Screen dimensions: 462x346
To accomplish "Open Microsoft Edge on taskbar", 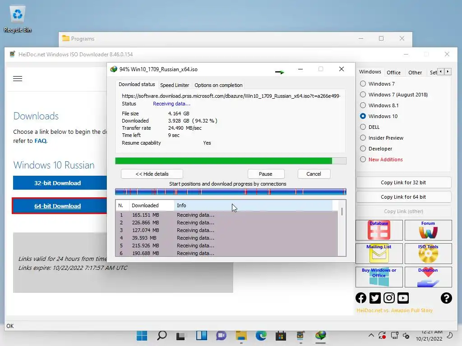I will point(261,335).
